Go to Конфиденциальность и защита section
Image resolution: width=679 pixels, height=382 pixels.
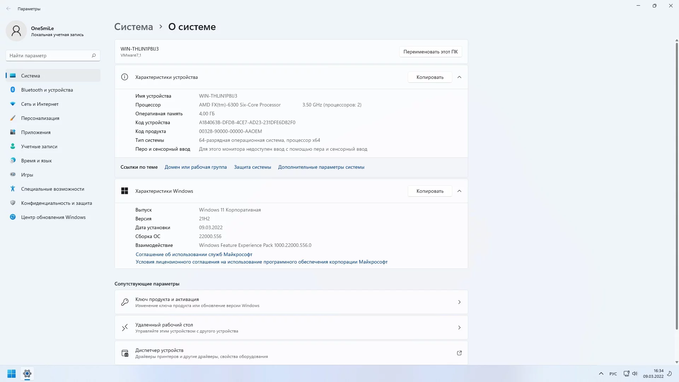pos(56,203)
